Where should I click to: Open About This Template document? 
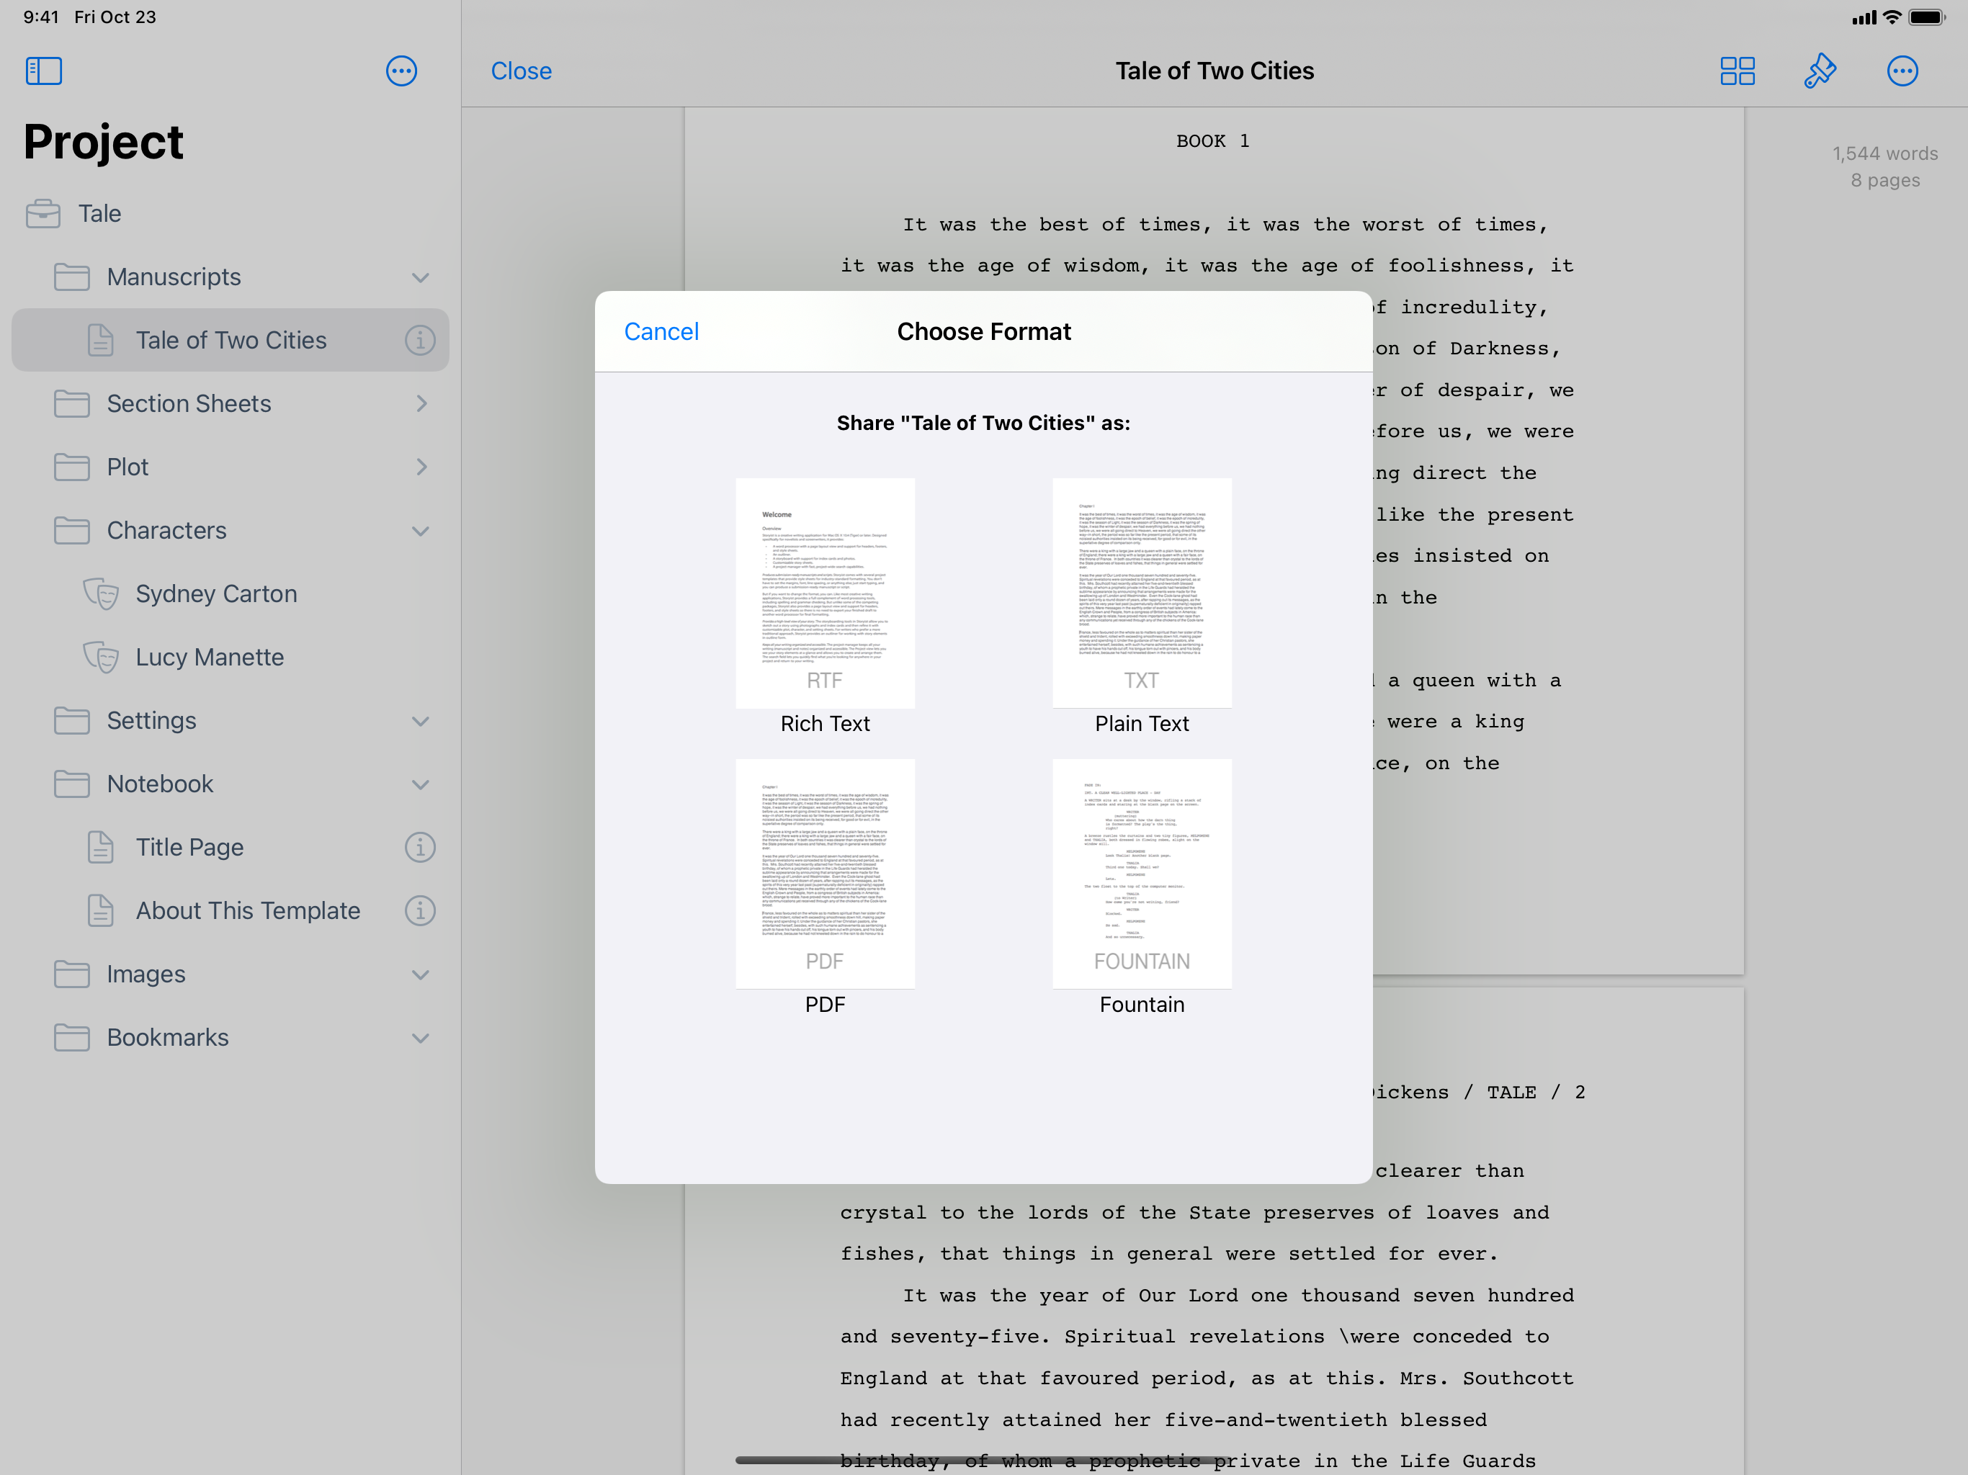coord(249,910)
